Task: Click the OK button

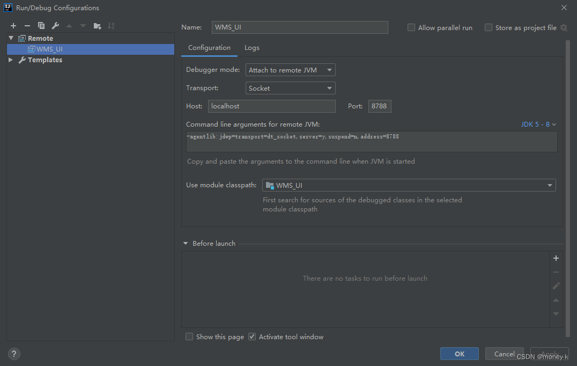Action: [459, 354]
